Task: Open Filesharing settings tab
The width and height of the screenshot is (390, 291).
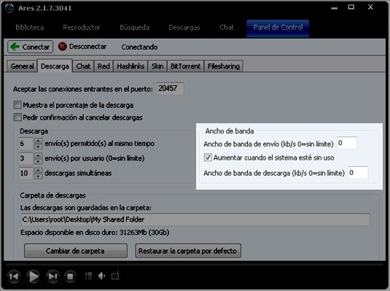Action: point(223,66)
